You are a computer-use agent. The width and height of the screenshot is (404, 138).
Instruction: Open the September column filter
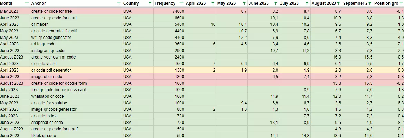(x=370, y=3)
